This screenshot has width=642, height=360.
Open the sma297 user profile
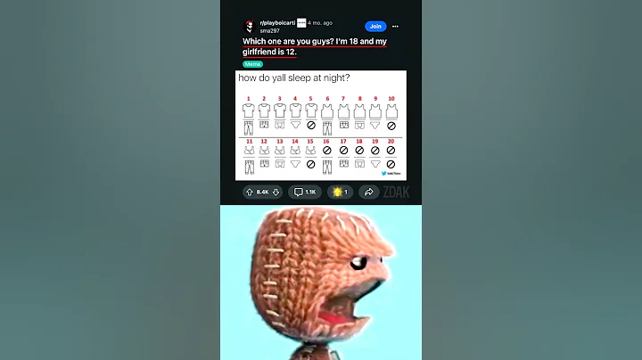[270, 30]
